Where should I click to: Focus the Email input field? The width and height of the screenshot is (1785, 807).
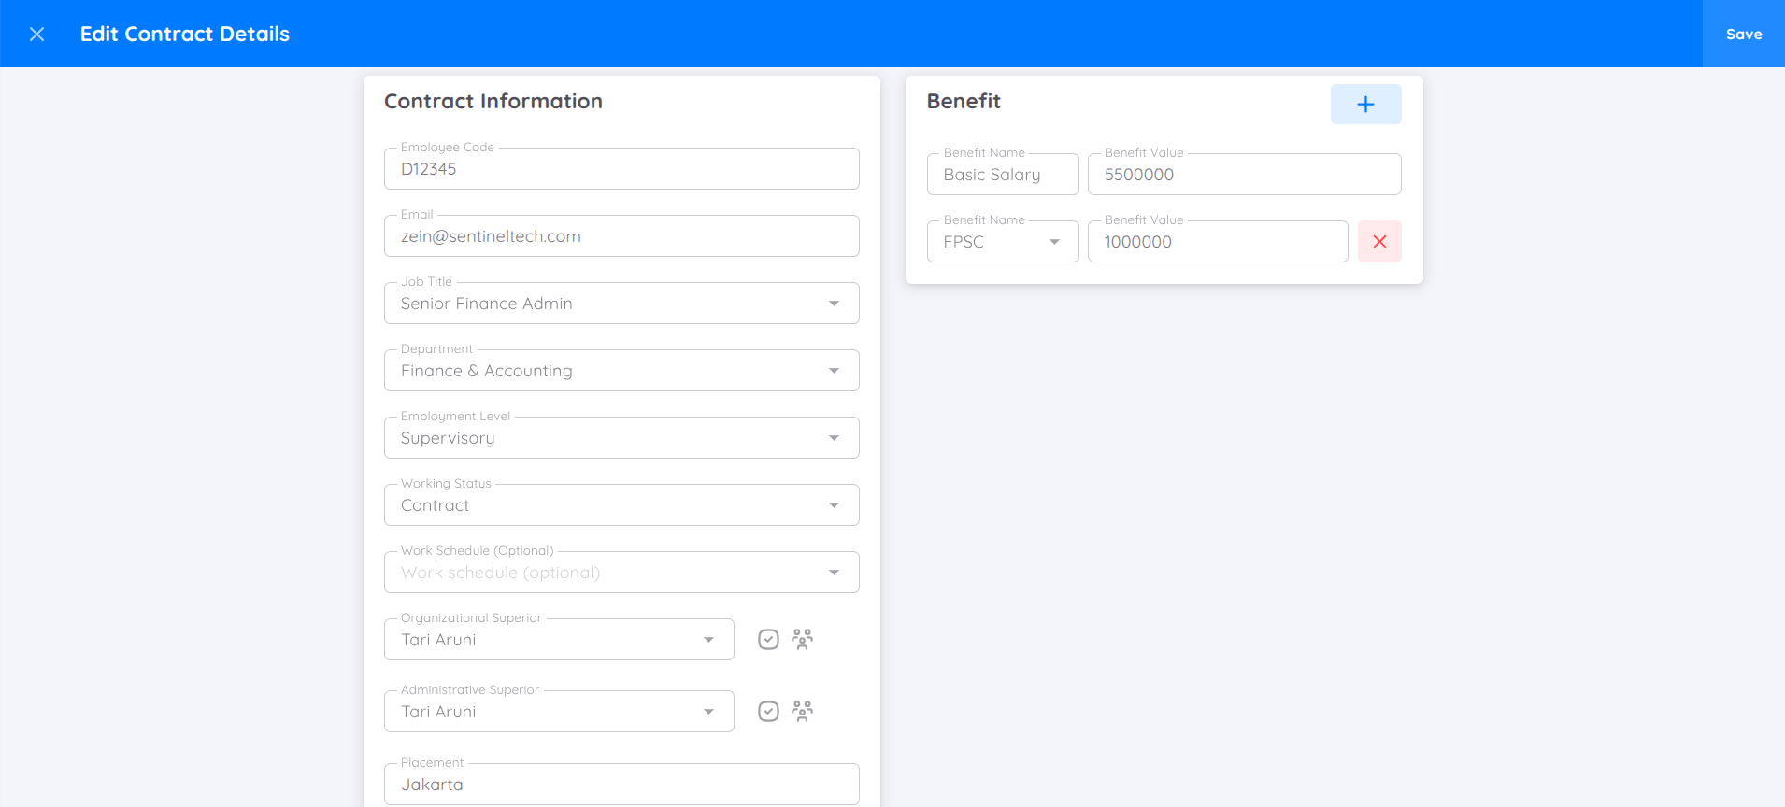coord(621,236)
